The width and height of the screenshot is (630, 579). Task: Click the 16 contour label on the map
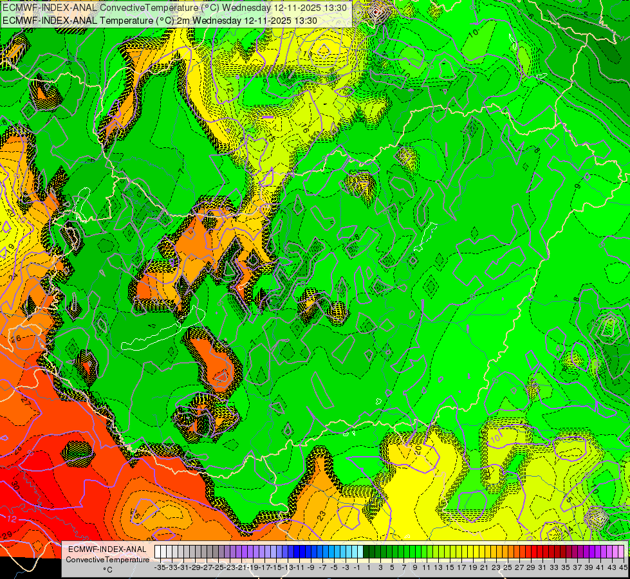304,129
